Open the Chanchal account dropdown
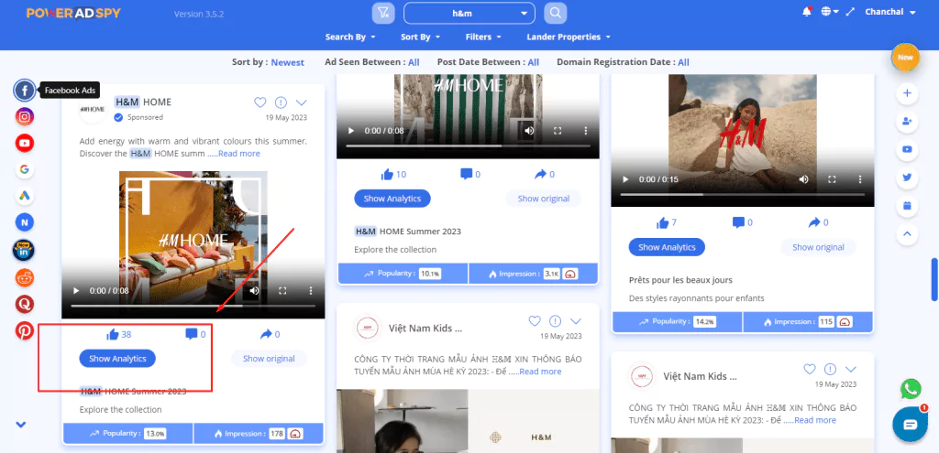 pos(890,12)
